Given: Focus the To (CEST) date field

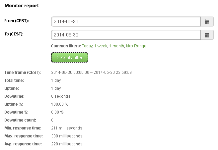Looking at the screenshot, I should point(126,35).
